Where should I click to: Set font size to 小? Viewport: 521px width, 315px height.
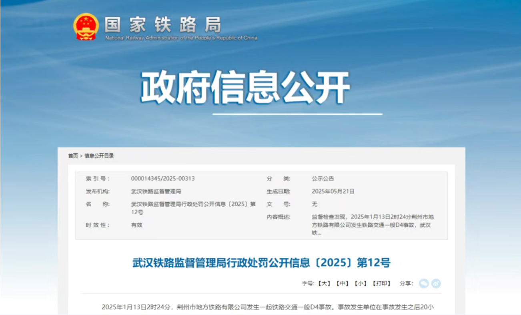tap(360, 283)
